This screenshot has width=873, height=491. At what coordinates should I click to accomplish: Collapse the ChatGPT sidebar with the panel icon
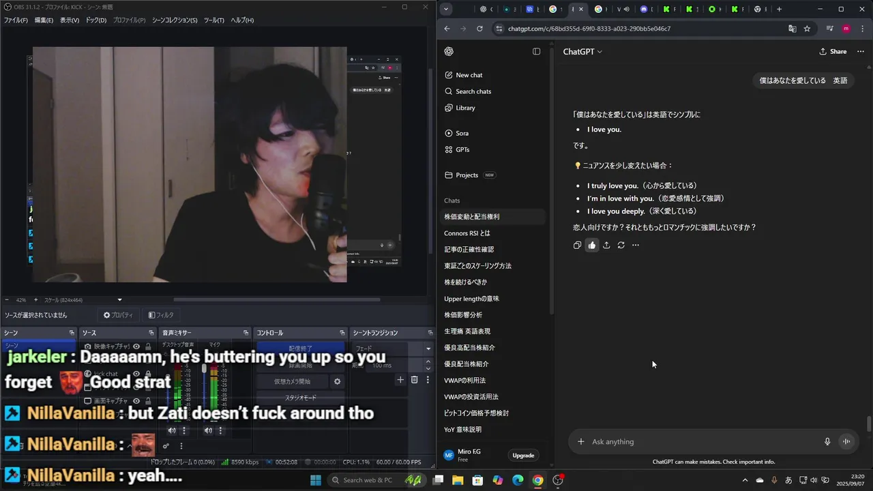(x=537, y=52)
